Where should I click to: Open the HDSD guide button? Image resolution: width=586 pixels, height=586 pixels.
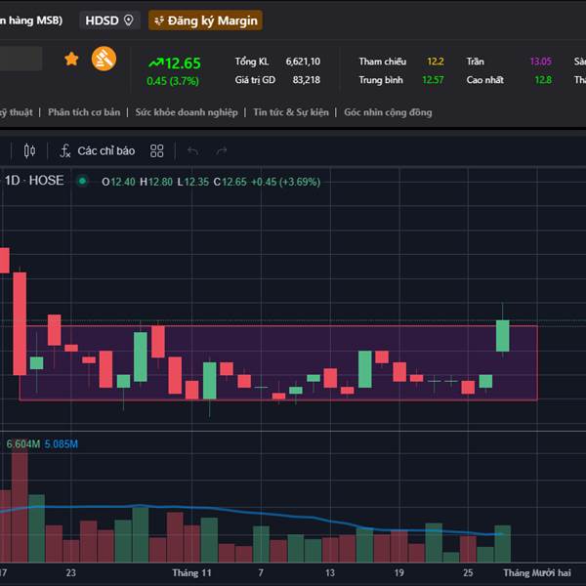click(109, 20)
